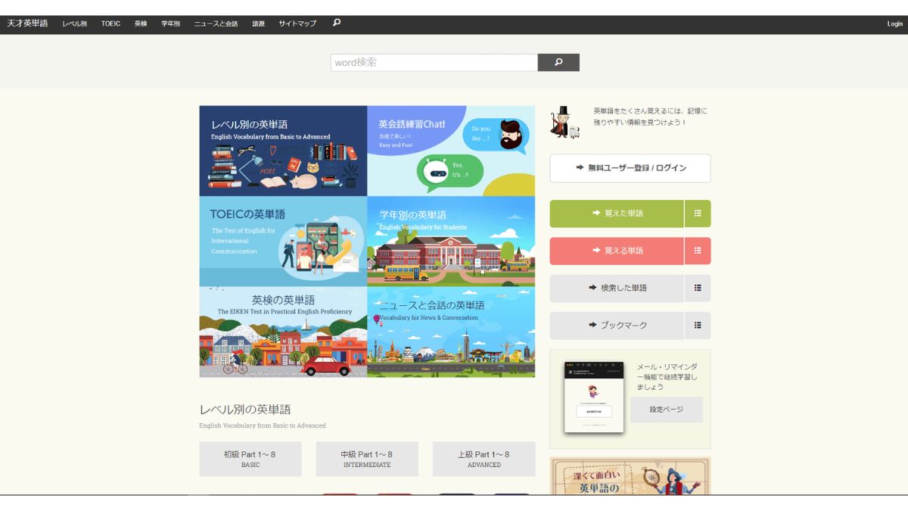Click the dark search submit button
908x511 pixels.
[558, 62]
